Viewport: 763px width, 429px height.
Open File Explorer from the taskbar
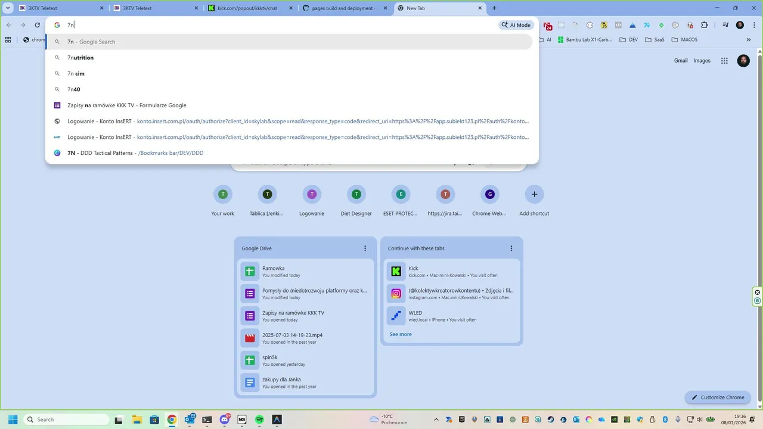click(137, 419)
